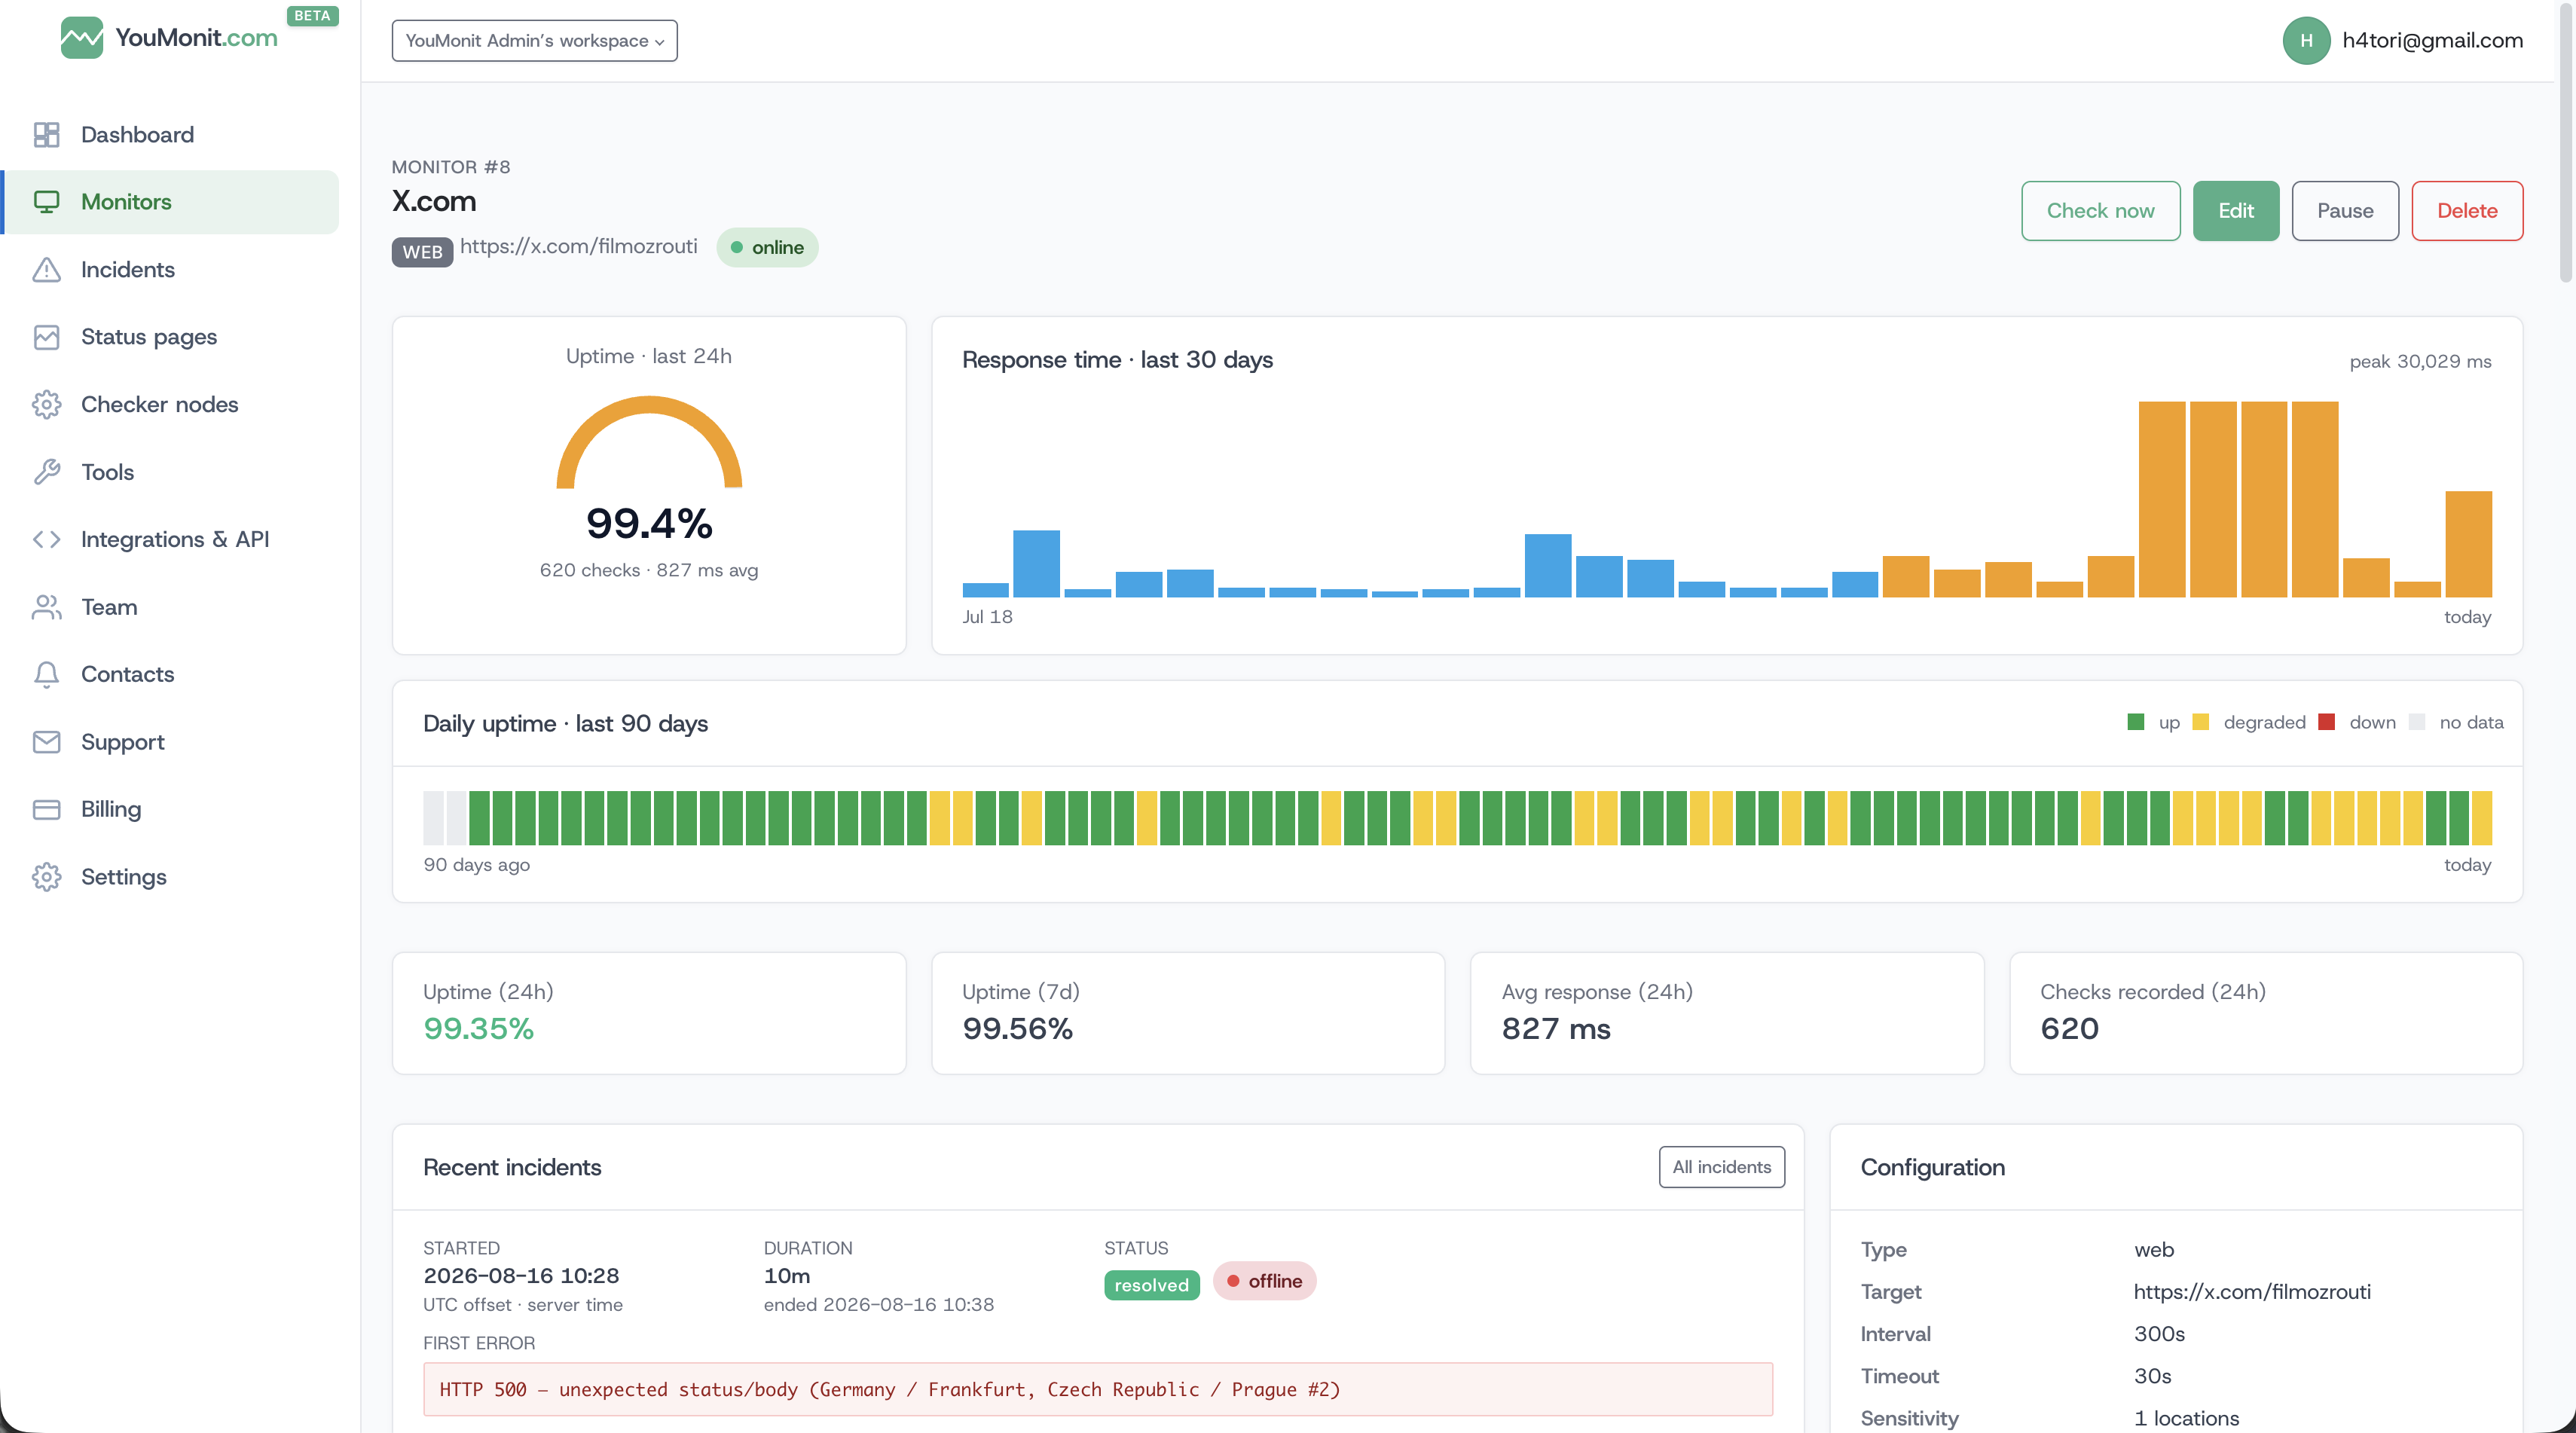This screenshot has height=1433, width=2576.
Task: Open Status pages section
Action: [x=170, y=337]
